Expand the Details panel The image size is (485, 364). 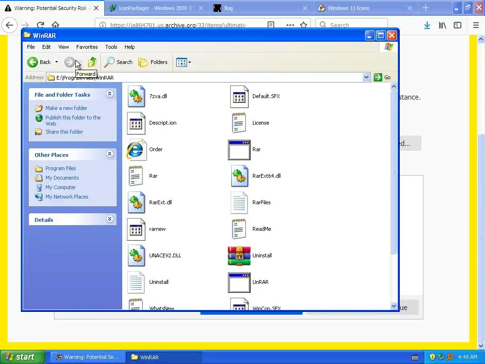[x=109, y=219]
